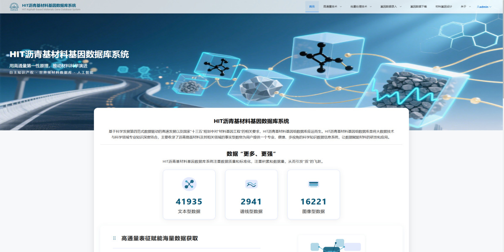This screenshot has width=504, height=252.
Task: Expand the 关于 dropdown menu
Action: (x=465, y=7)
